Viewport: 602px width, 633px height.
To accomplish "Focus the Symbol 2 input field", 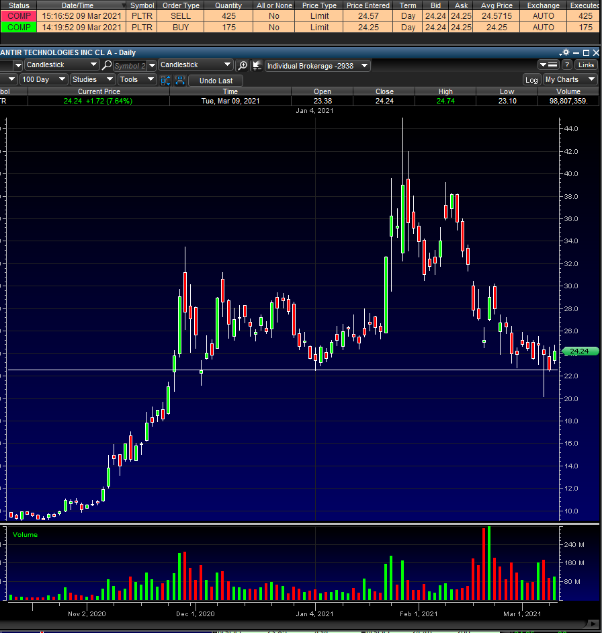I will [130, 66].
